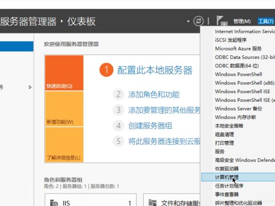The height and width of the screenshot is (206, 275).
Task: Open the header dropdown arrow beside refresh
Action: [x=188, y=21]
